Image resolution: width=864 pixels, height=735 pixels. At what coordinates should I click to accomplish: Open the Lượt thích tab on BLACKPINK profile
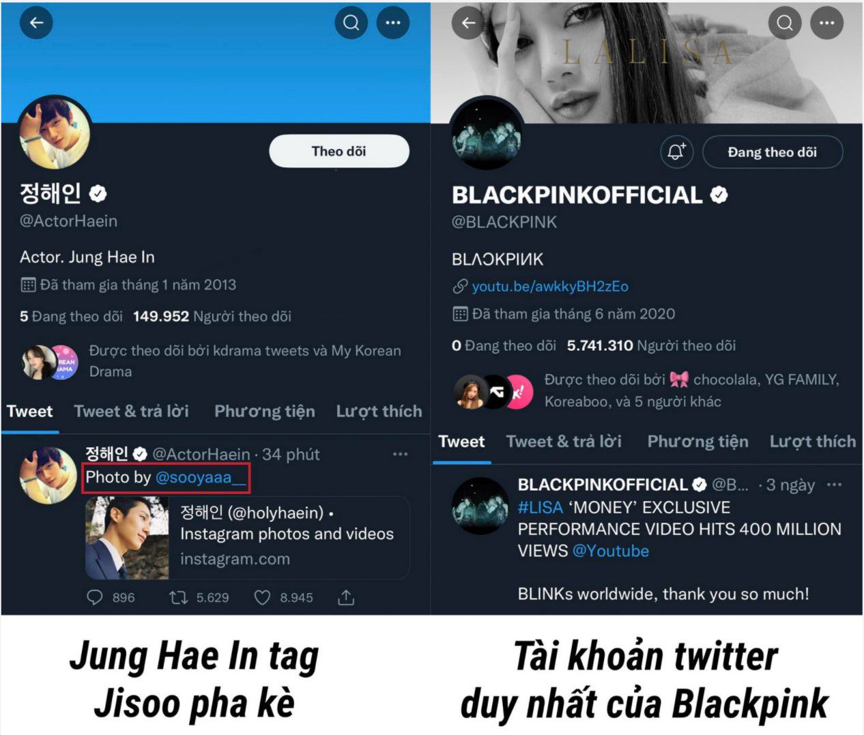813,441
